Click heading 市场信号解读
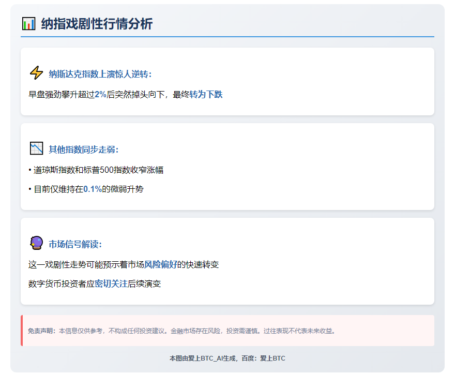The height and width of the screenshot is (389, 455). pyautogui.click(x=75, y=244)
